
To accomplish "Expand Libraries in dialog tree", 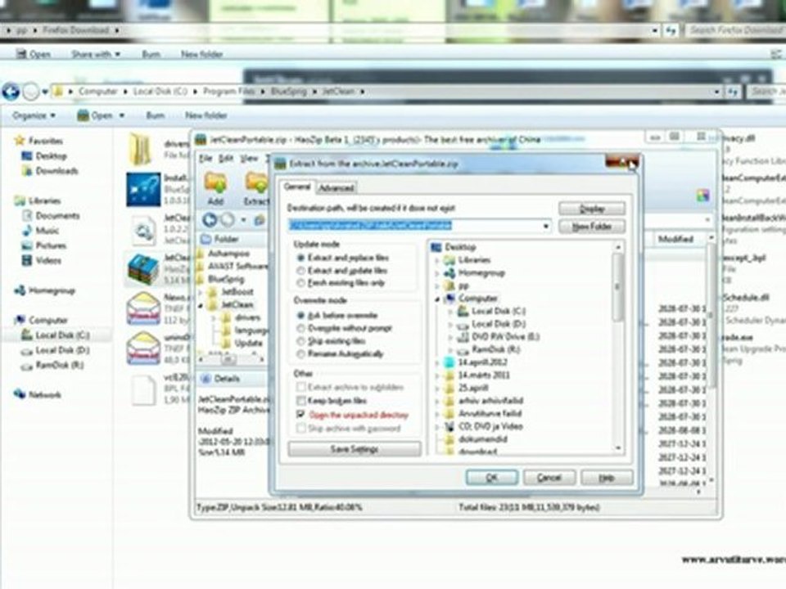I will pyautogui.click(x=437, y=260).
